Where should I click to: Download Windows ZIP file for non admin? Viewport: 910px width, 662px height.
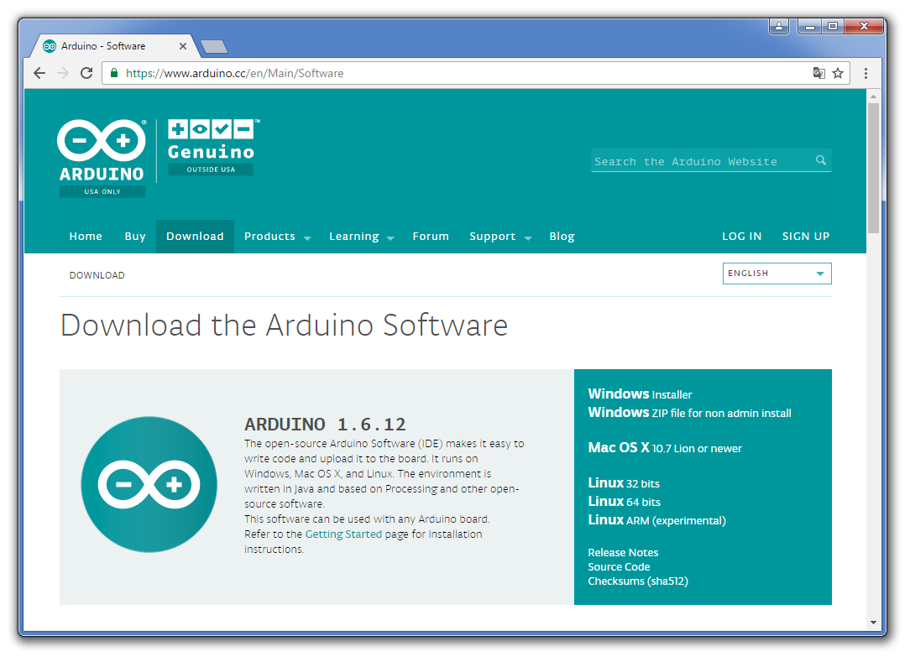(x=689, y=413)
